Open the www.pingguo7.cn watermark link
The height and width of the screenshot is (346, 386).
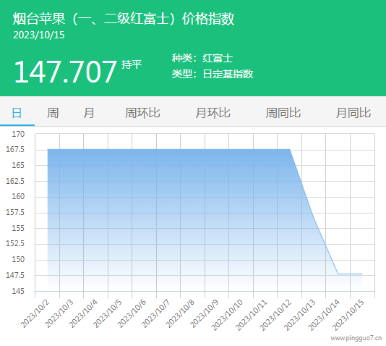(356, 338)
